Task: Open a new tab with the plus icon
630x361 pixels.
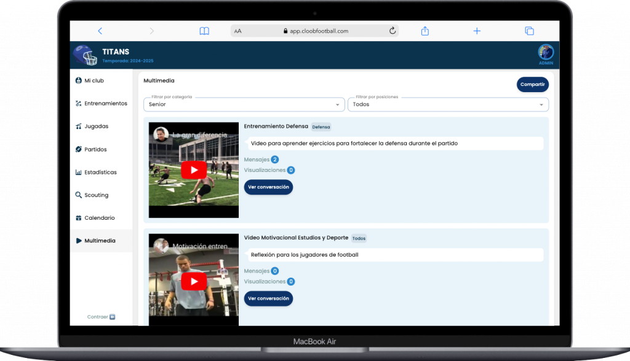Action: point(477,31)
